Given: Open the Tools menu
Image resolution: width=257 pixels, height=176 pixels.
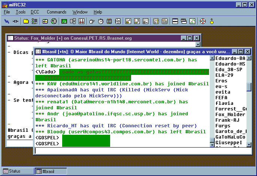Looking at the screenshot, I should pos(21,12).
